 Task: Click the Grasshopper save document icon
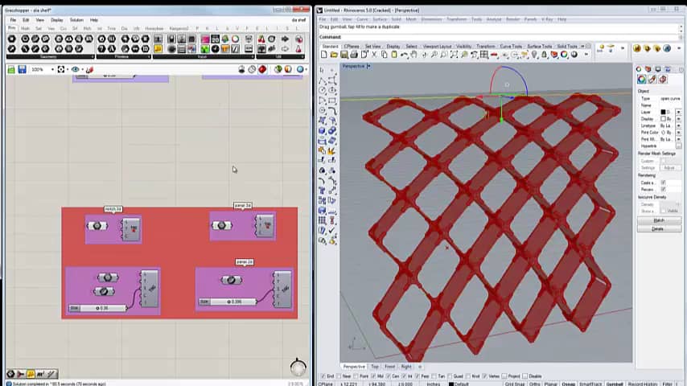click(22, 70)
